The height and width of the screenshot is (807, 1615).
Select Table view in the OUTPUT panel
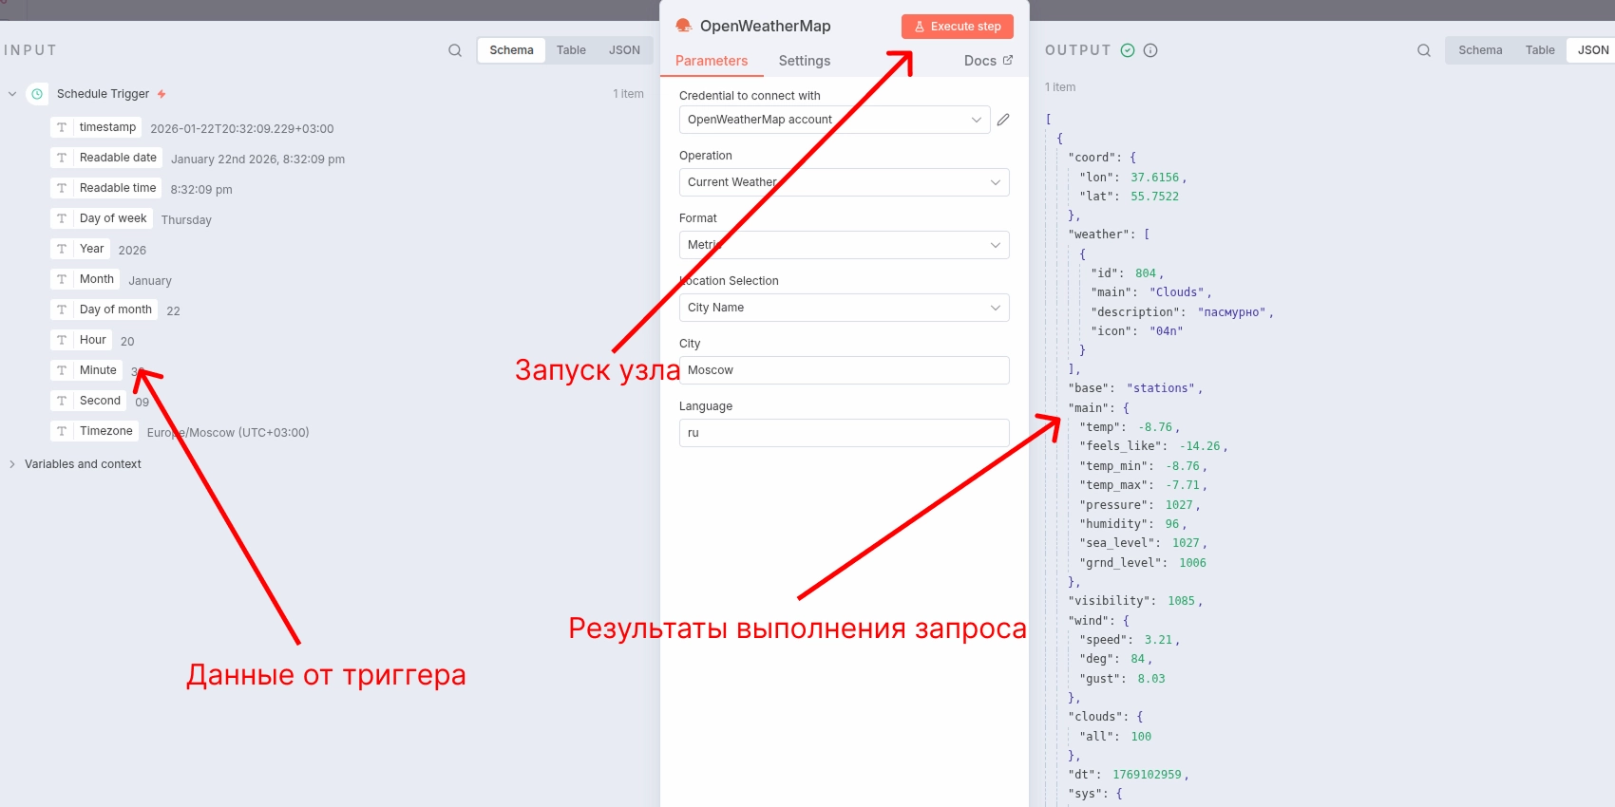click(x=1540, y=50)
